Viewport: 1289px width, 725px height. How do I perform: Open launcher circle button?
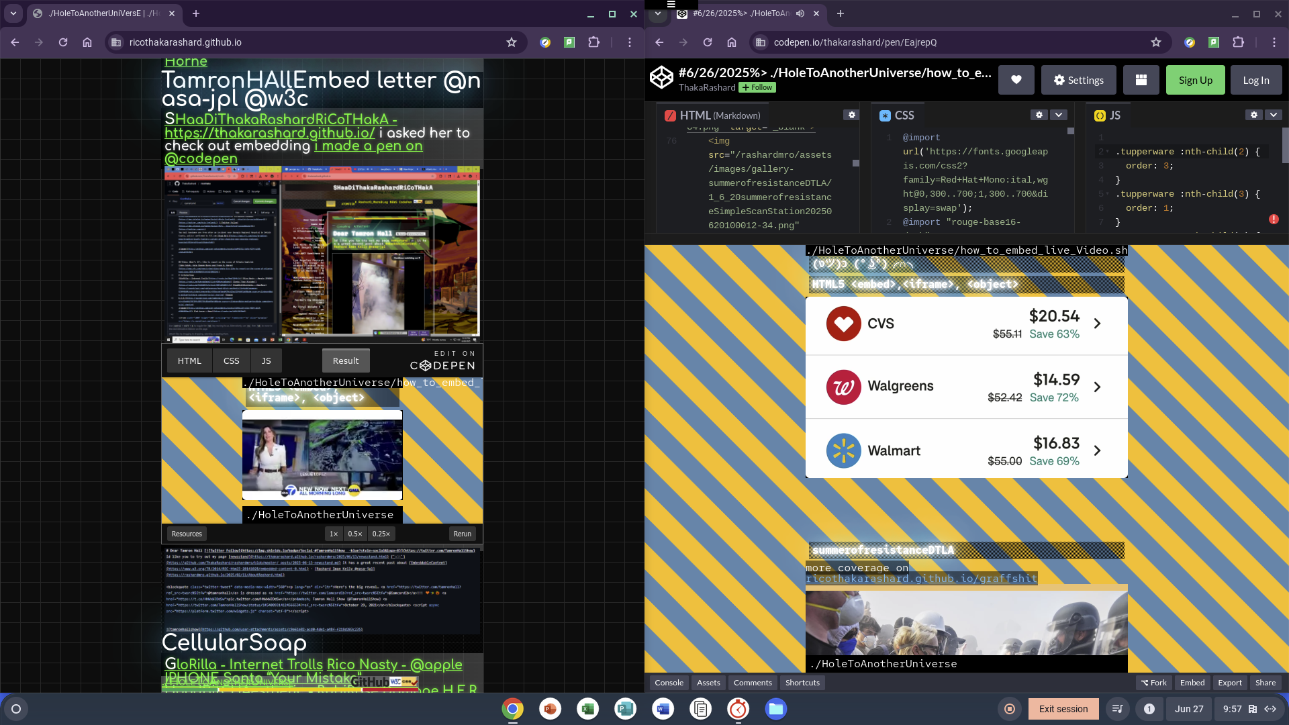point(16,709)
